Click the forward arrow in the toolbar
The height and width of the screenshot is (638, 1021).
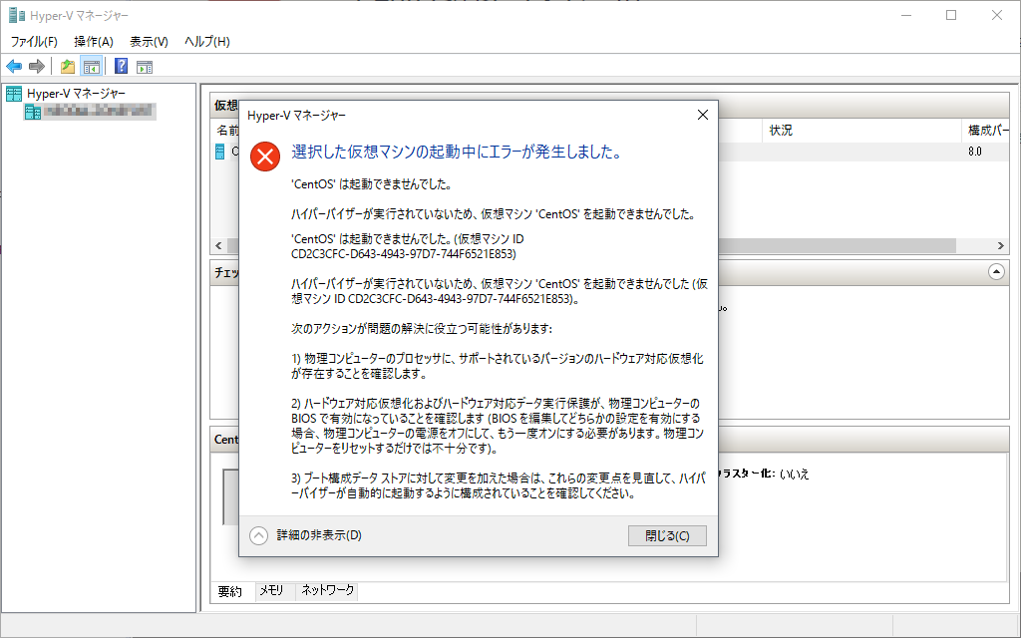pyautogui.click(x=37, y=67)
